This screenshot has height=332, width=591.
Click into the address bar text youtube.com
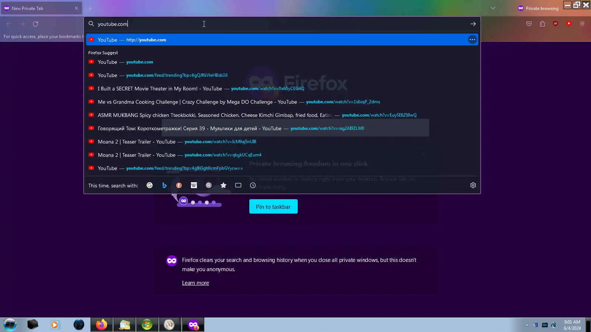113,24
